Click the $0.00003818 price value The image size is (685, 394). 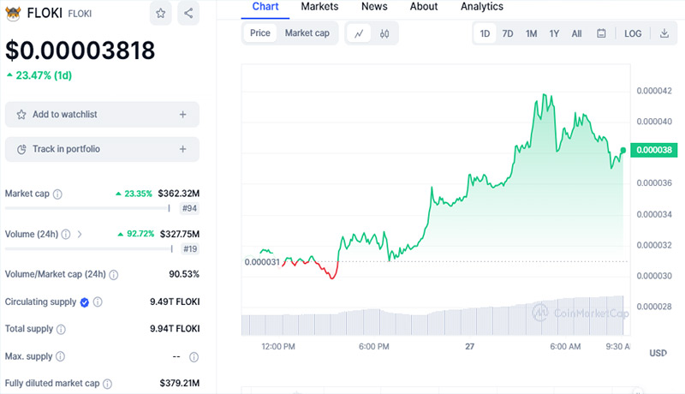pyautogui.click(x=80, y=51)
